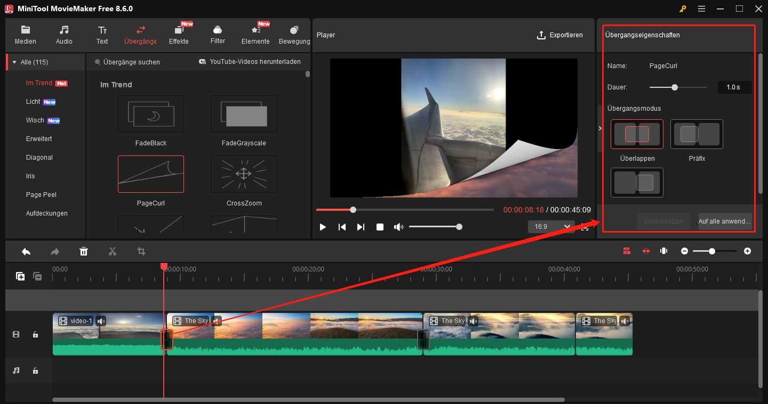Open YouTube-Videos herunterladen

(254, 61)
